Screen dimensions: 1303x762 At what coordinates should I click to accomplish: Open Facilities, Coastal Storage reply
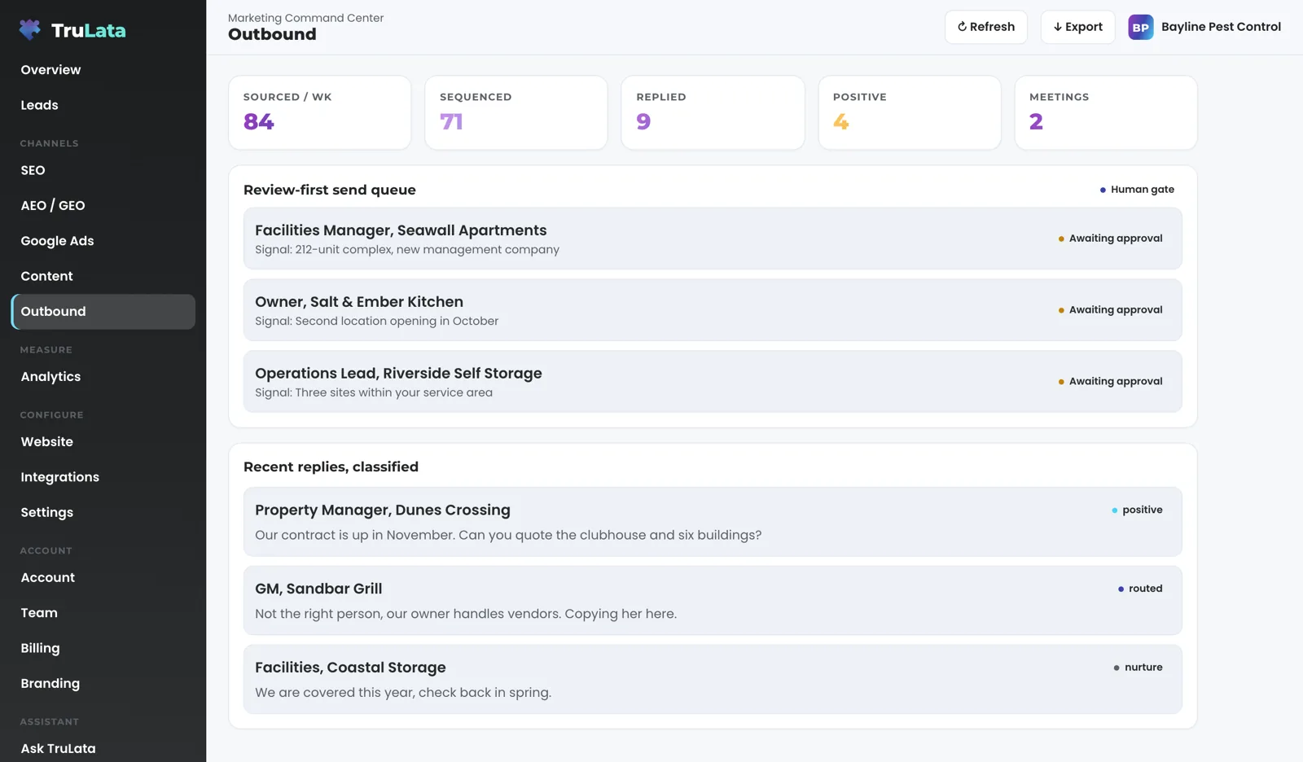[713, 679]
